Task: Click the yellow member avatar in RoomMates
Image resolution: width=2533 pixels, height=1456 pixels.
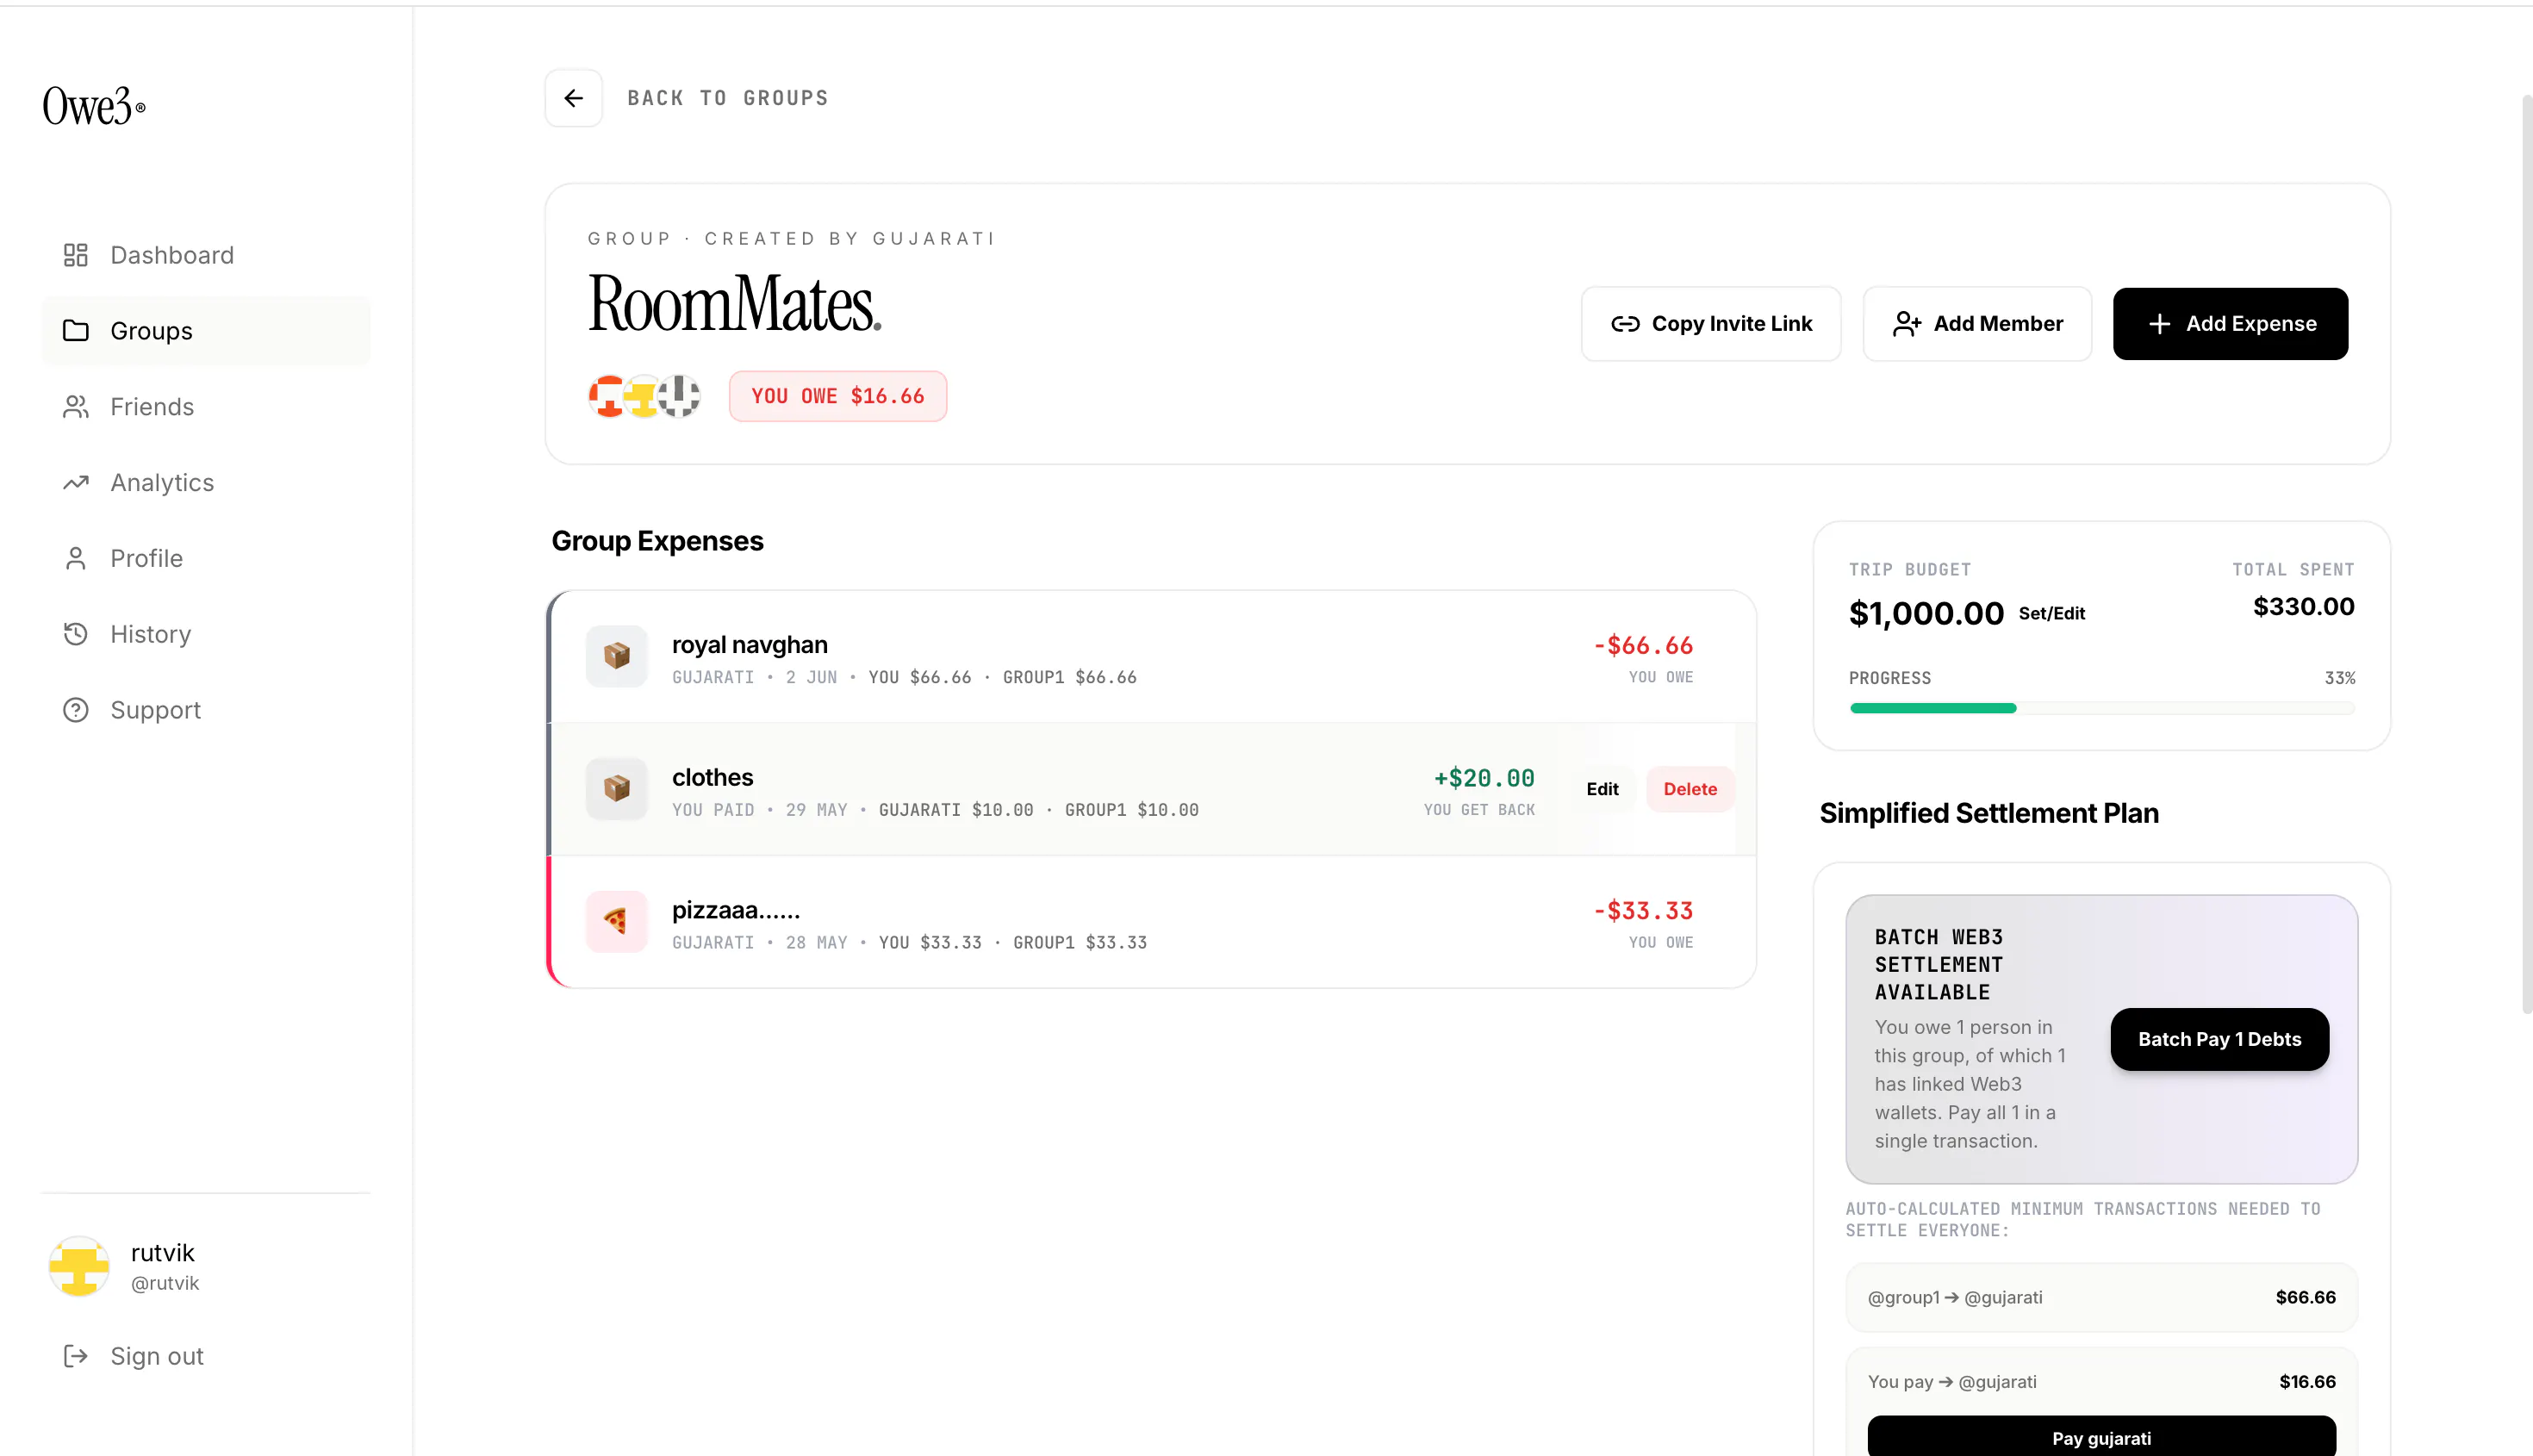Action: click(643, 396)
